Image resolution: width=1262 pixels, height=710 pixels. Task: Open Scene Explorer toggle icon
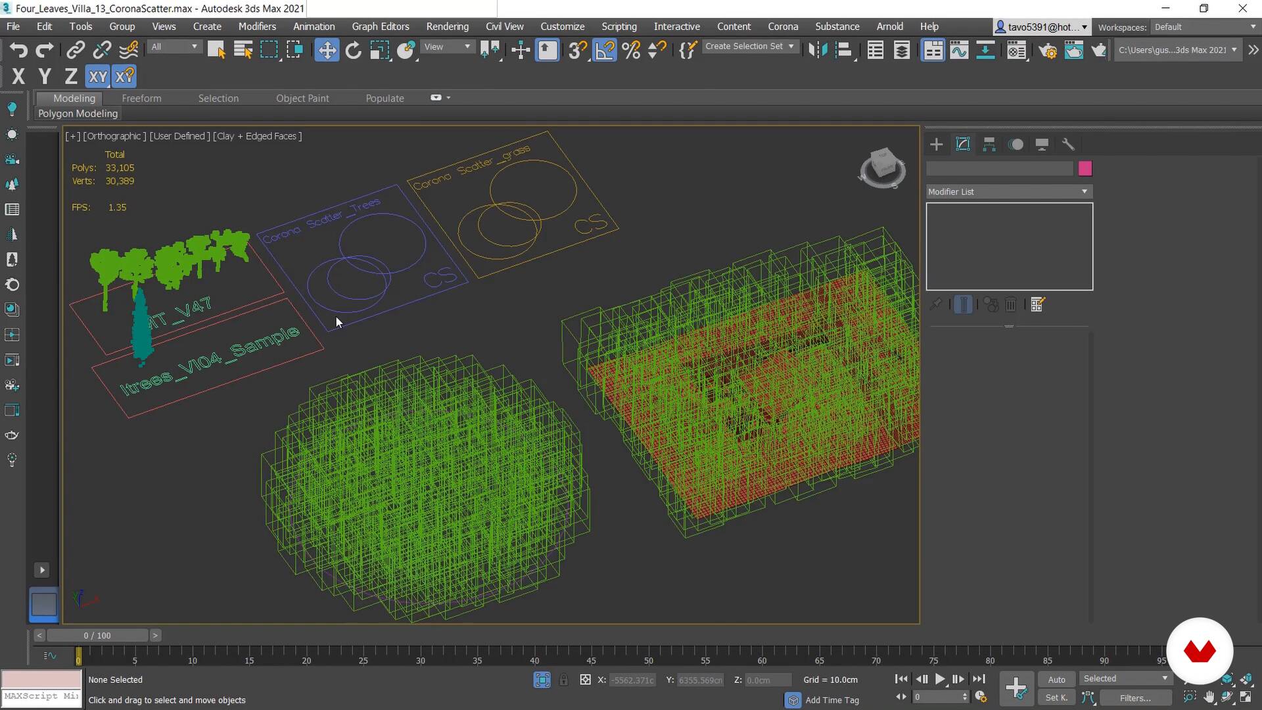[x=876, y=50]
